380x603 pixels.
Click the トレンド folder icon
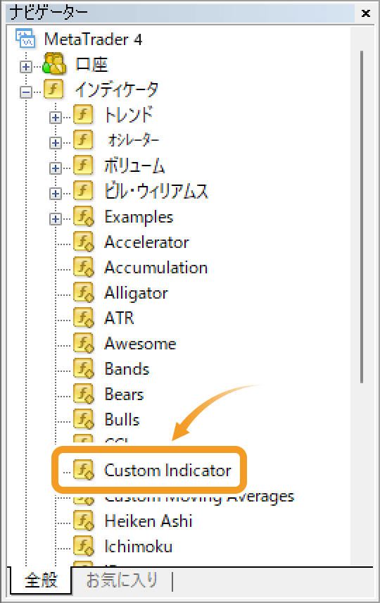point(83,115)
